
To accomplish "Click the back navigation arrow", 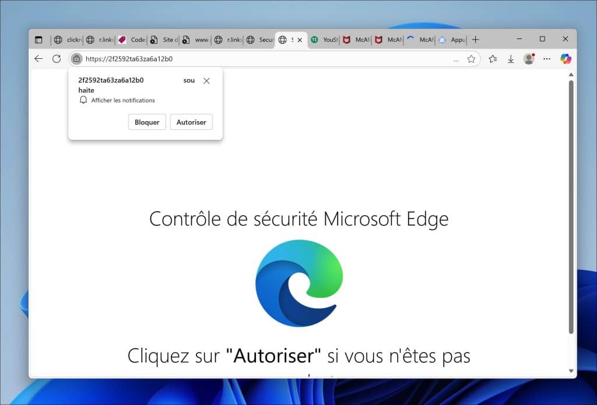I will pos(38,59).
